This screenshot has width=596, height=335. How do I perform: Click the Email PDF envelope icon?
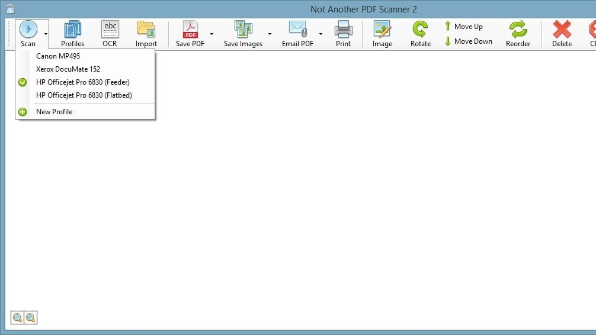click(x=297, y=29)
